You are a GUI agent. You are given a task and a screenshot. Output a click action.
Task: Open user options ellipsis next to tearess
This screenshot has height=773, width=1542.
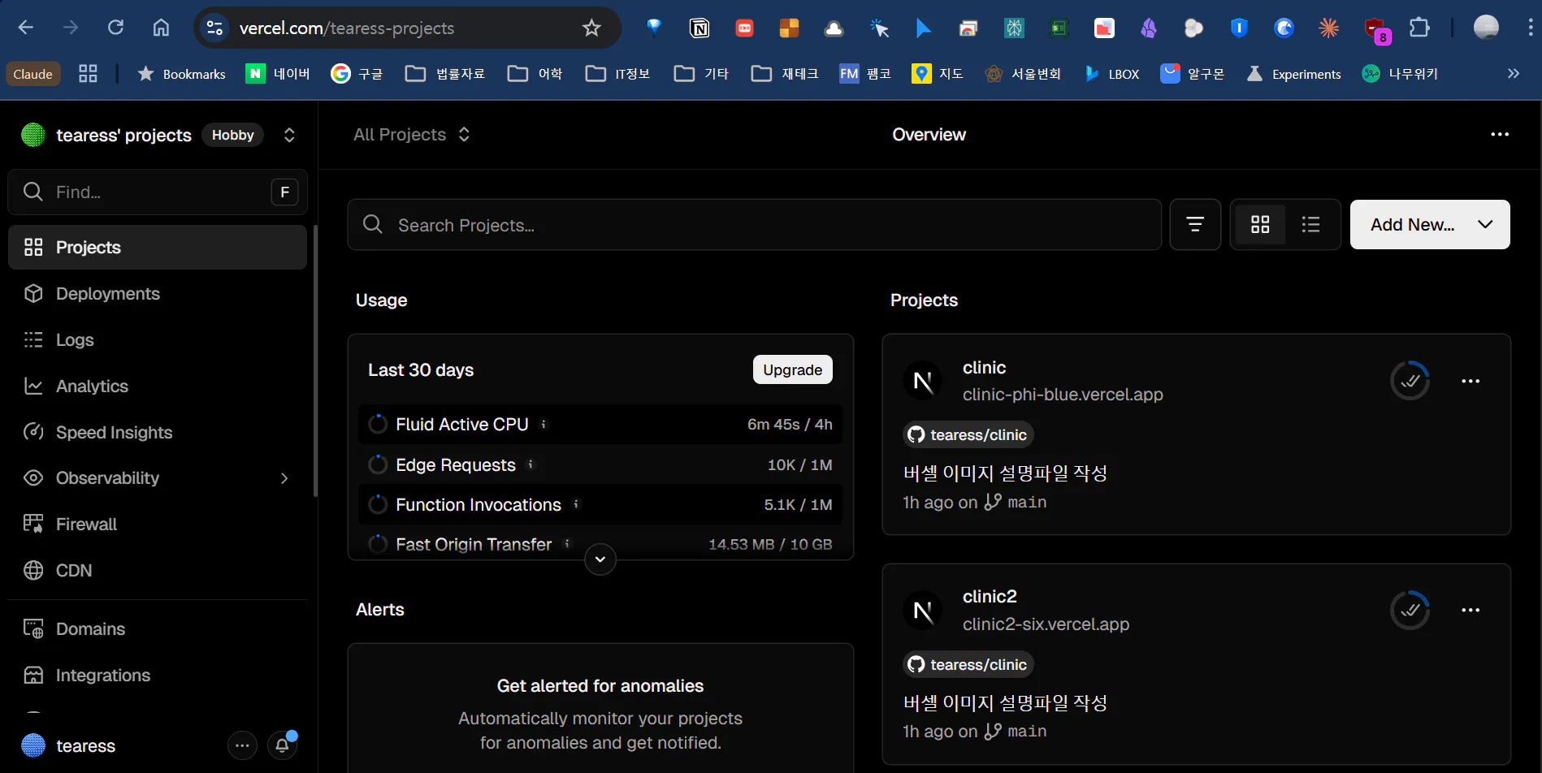242,745
